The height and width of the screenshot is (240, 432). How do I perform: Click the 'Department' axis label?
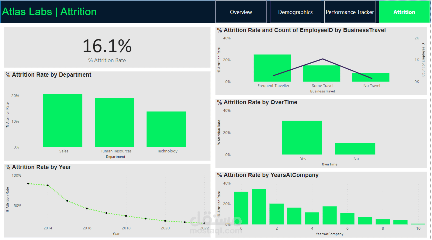(116, 157)
